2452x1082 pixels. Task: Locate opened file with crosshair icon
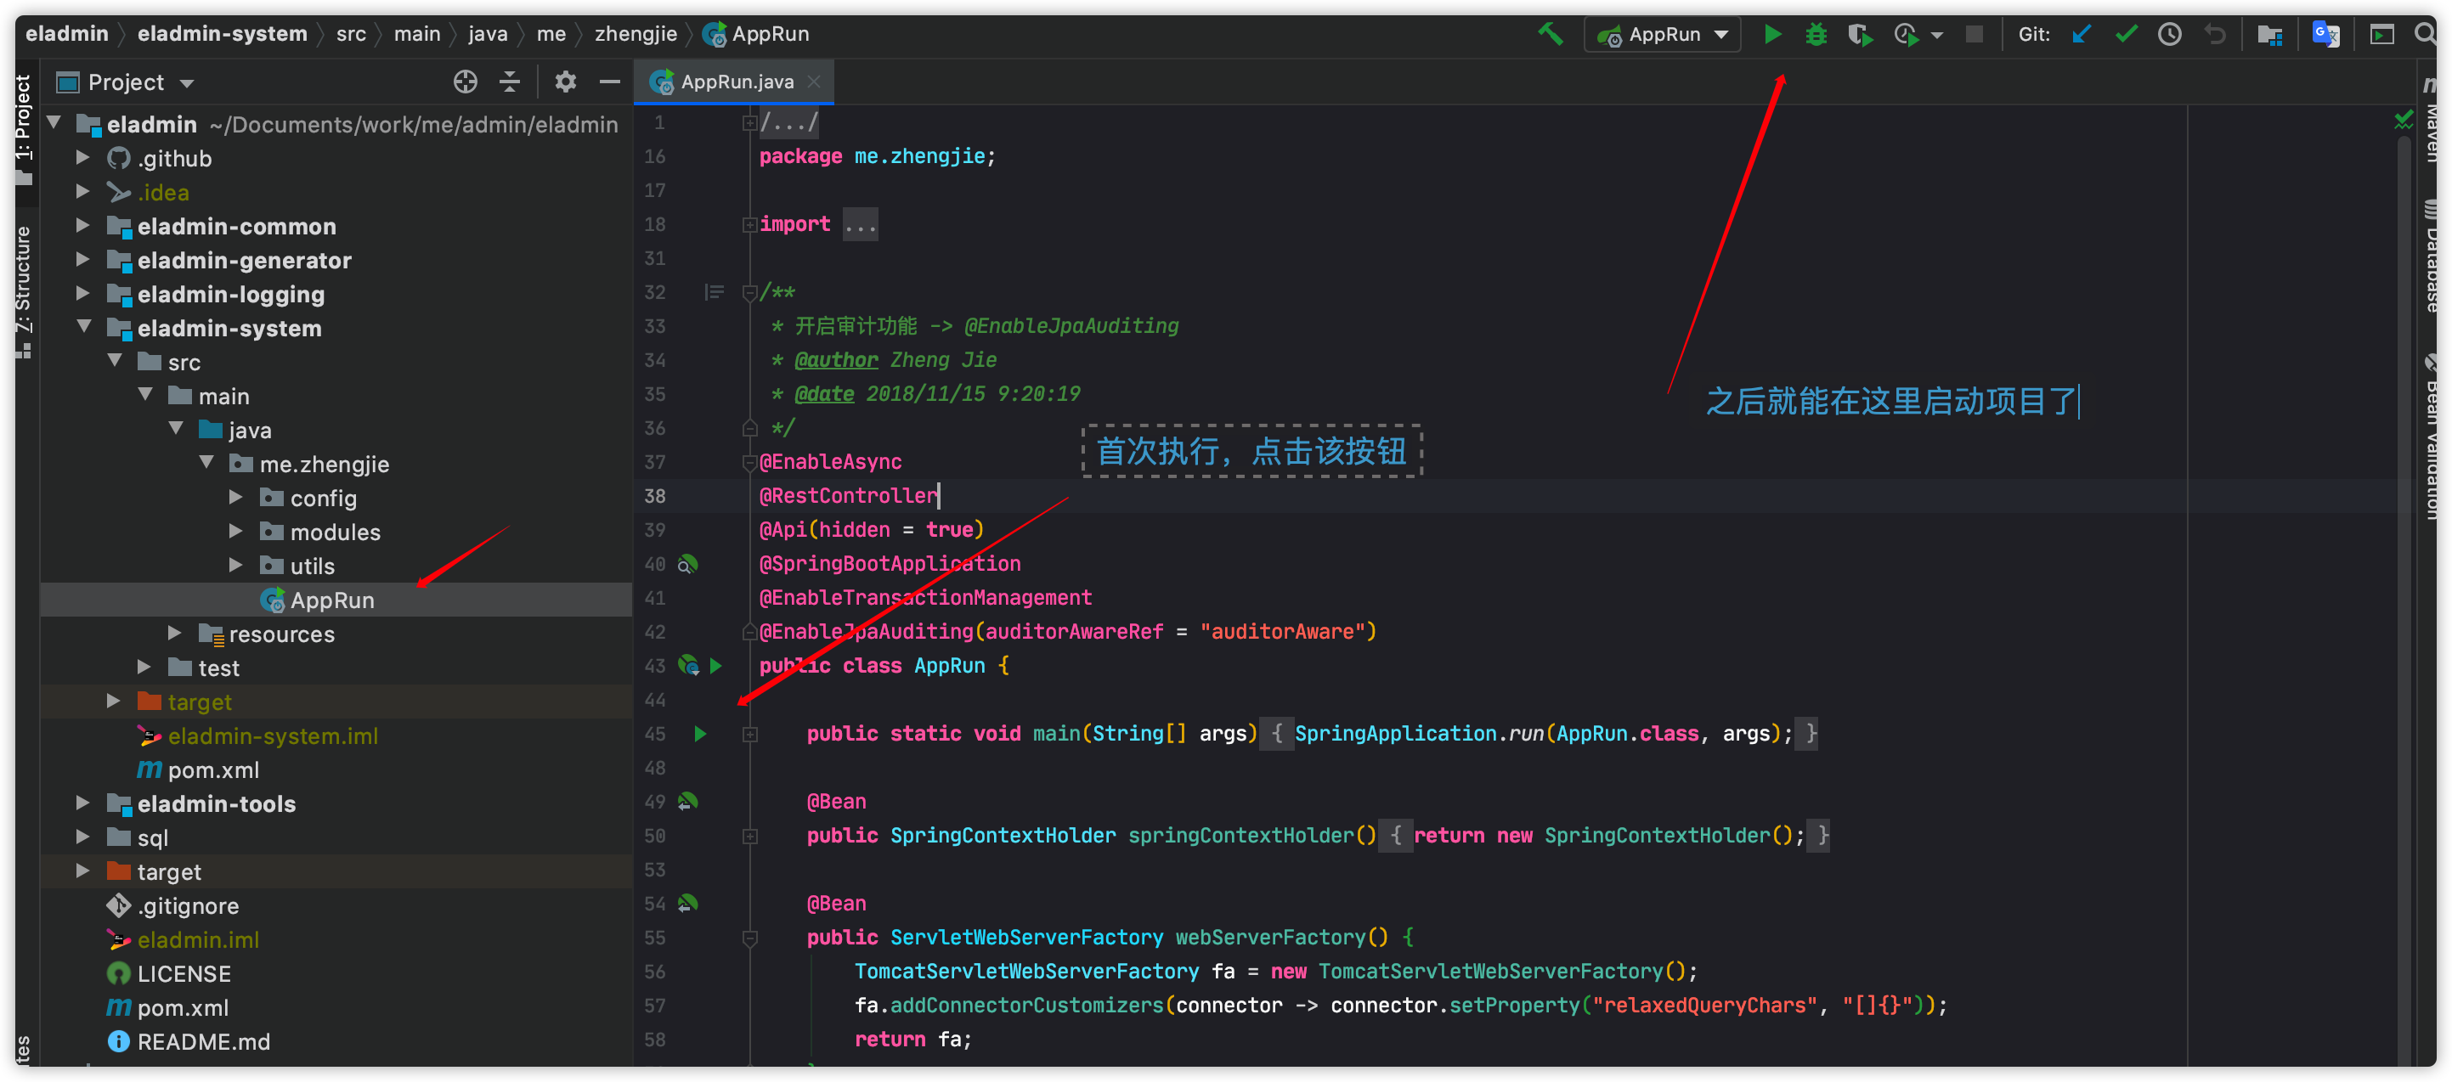coord(465,82)
